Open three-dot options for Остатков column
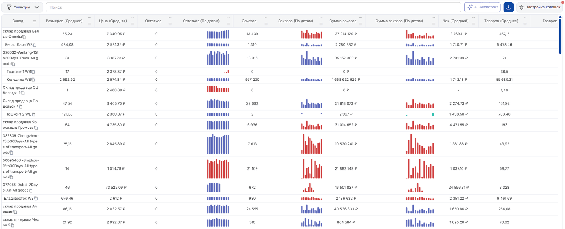 tap(170, 18)
